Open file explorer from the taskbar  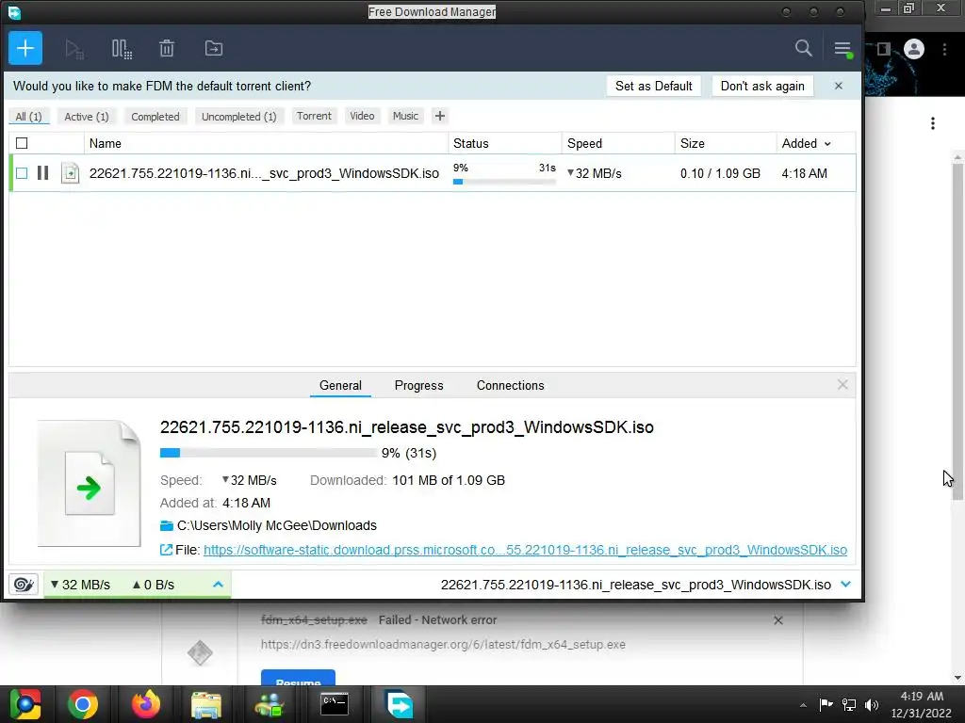[206, 704]
